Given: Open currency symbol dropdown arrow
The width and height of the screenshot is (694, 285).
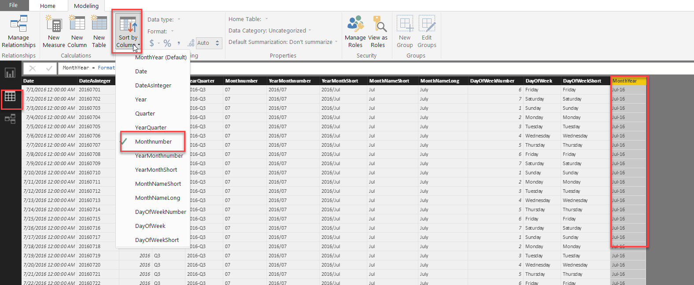Looking at the screenshot, I should (159, 43).
